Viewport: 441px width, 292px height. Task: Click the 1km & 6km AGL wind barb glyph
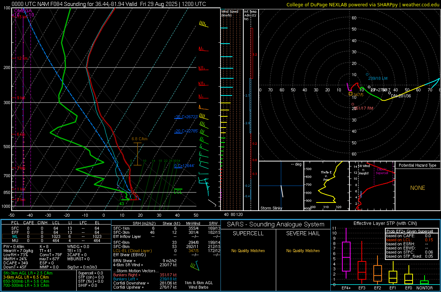coord(195,266)
